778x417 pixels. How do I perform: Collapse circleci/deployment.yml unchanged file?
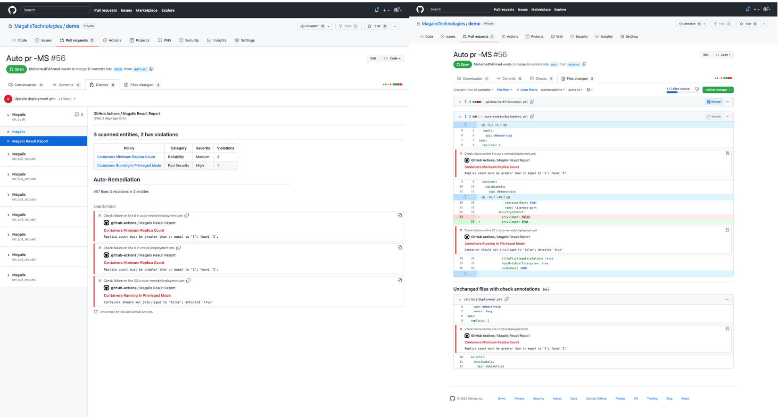pyautogui.click(x=460, y=300)
